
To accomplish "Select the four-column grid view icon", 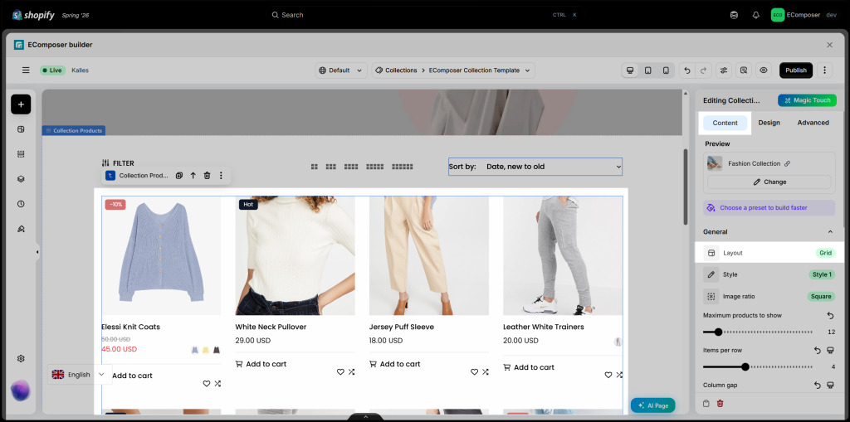I will (x=351, y=167).
